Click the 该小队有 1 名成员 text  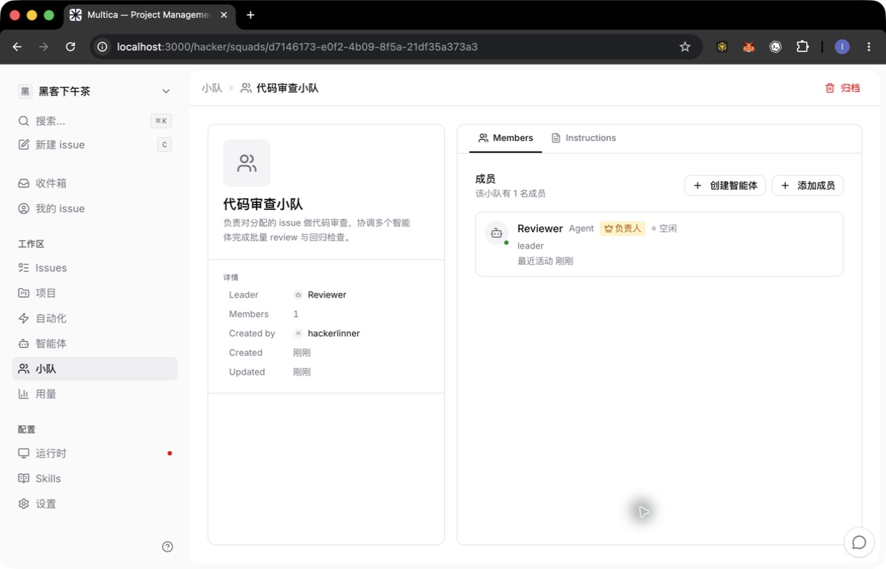pos(510,194)
